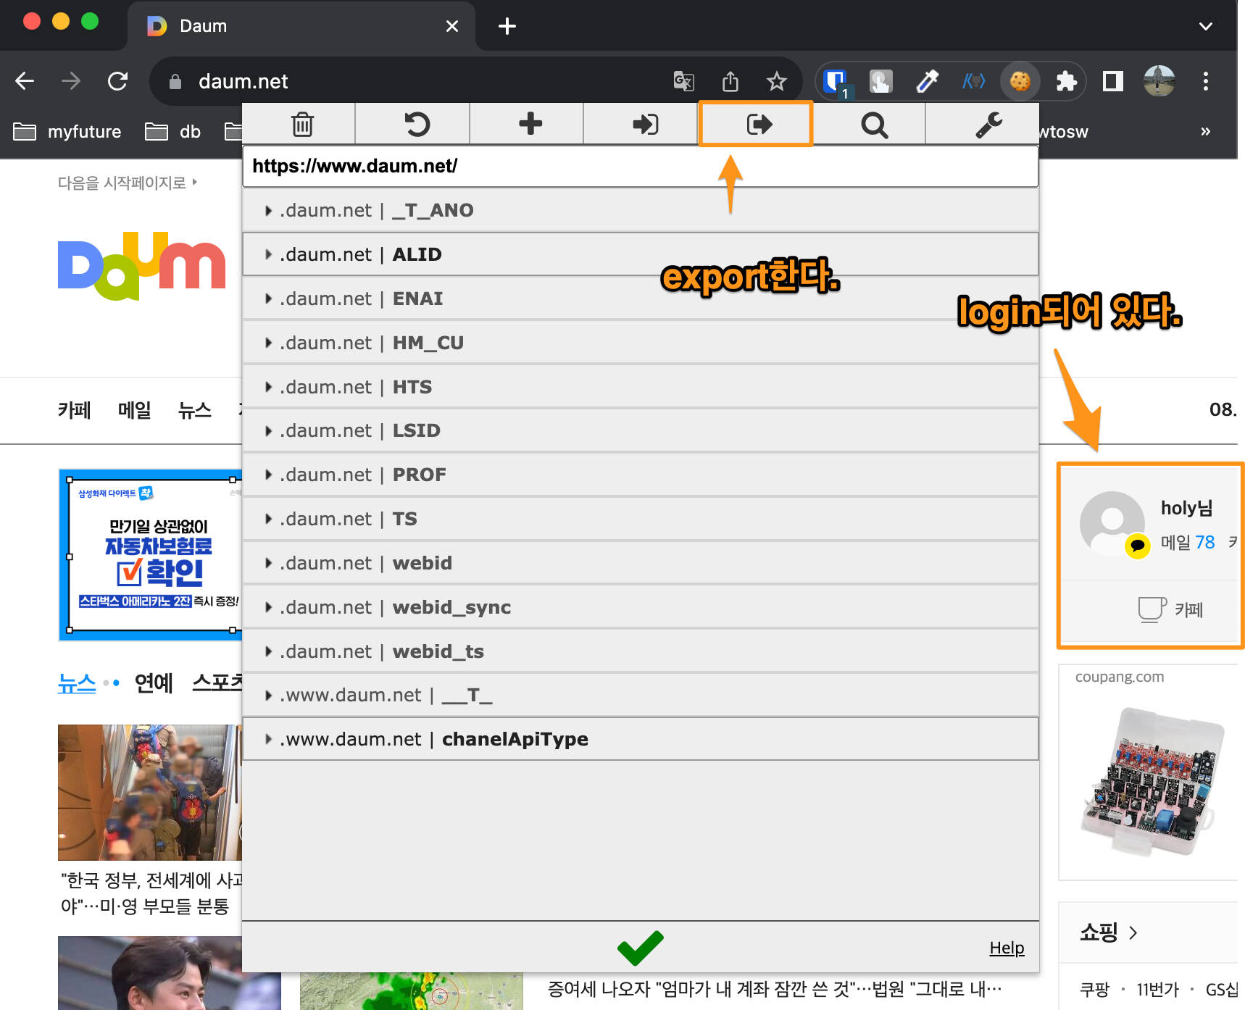The width and height of the screenshot is (1245, 1010).
Task: Open the delete all cookies trash icon
Action: click(x=302, y=124)
